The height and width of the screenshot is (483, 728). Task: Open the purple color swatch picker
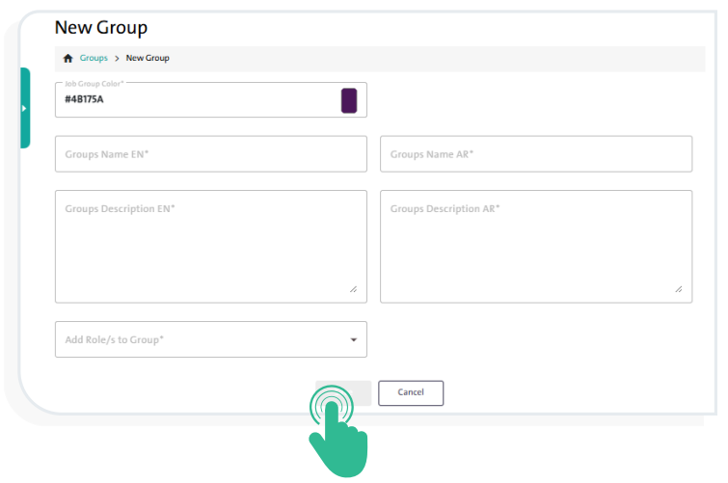pyautogui.click(x=349, y=100)
